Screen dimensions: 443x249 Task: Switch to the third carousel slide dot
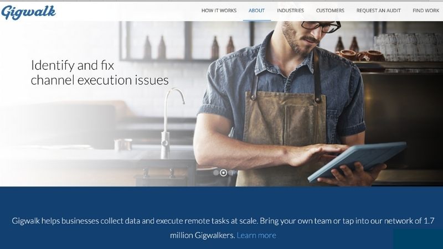231,173
